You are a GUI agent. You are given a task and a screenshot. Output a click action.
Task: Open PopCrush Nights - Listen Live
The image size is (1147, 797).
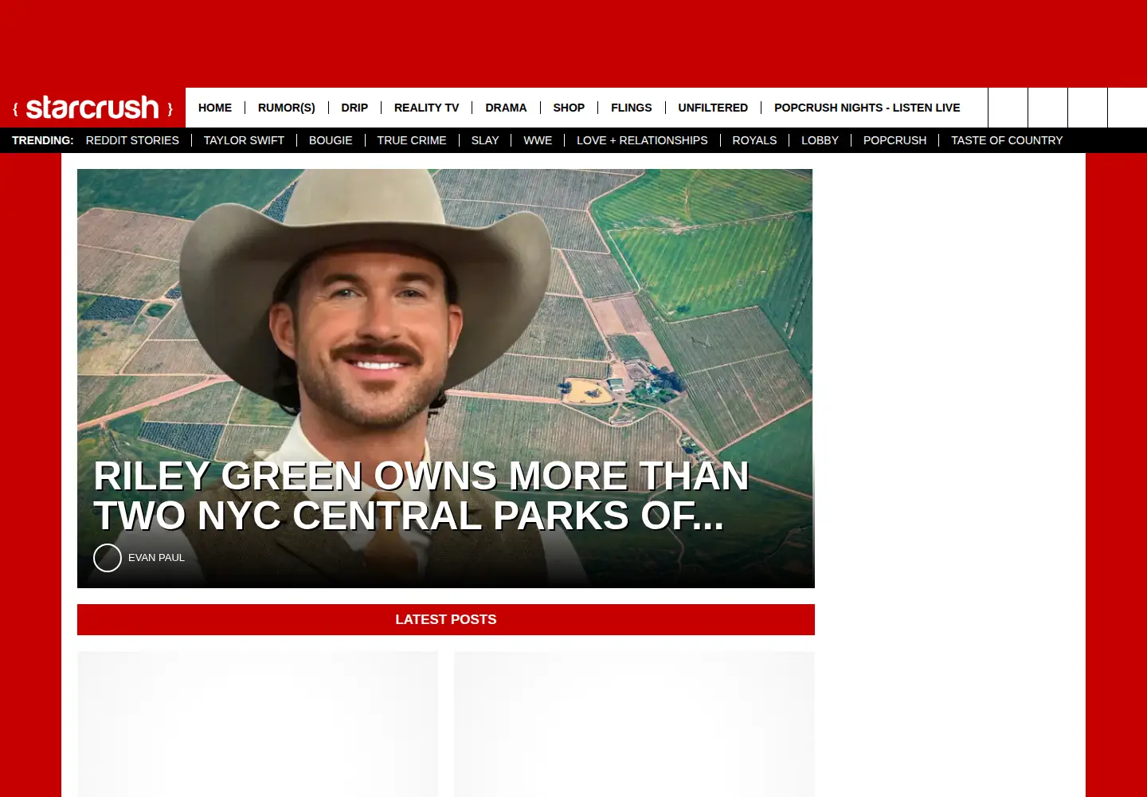867,108
